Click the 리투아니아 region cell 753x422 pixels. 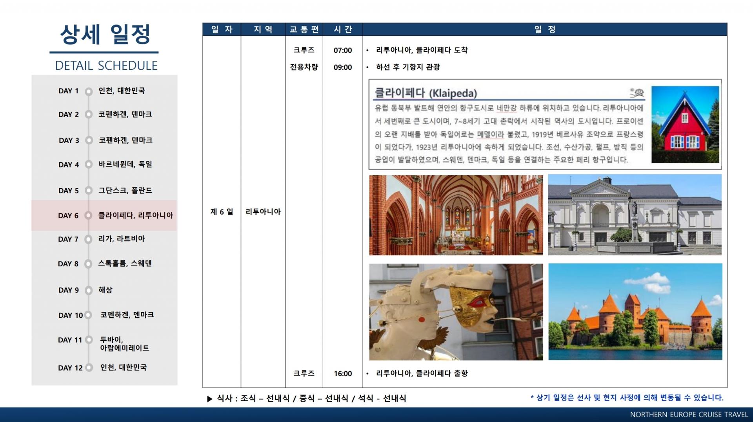click(263, 212)
